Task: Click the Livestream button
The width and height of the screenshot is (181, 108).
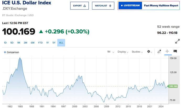Action: pos(130,6)
